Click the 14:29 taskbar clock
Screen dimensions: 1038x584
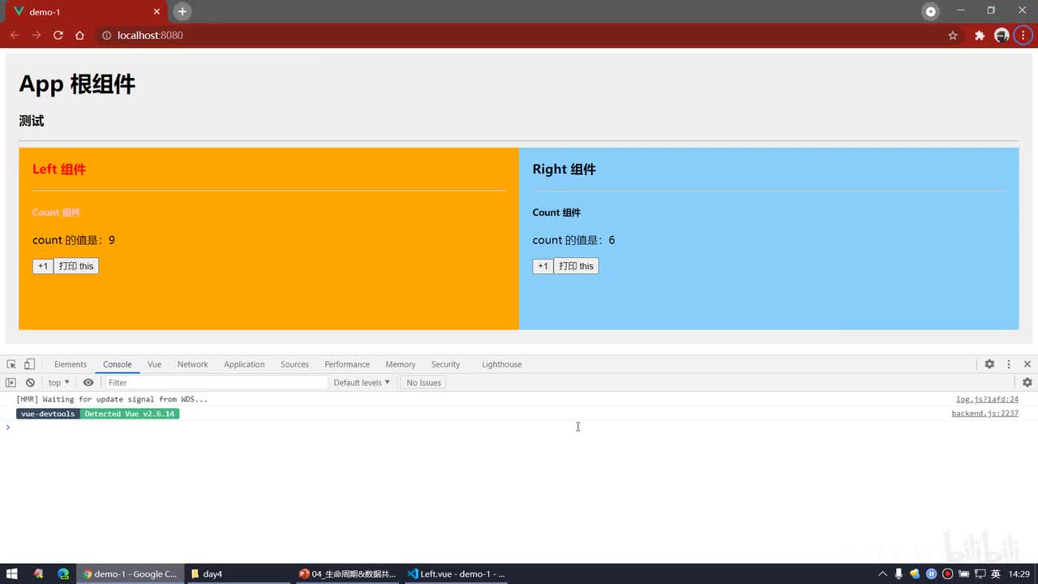point(1019,573)
